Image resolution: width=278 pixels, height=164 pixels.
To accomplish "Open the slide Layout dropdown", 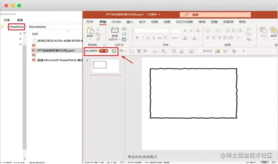I will coord(125,29).
